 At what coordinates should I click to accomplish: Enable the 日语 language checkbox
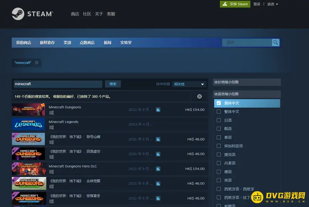coord(219,120)
